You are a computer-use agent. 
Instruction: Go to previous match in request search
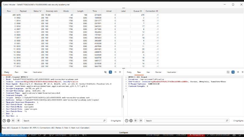coord(13,121)
